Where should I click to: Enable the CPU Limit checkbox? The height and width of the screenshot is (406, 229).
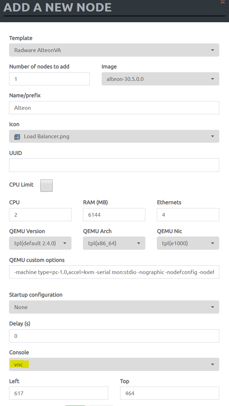pos(46,185)
